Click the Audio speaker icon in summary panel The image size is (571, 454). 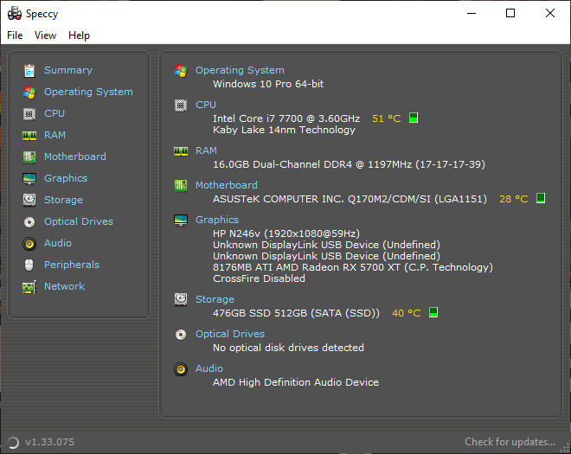click(x=181, y=368)
